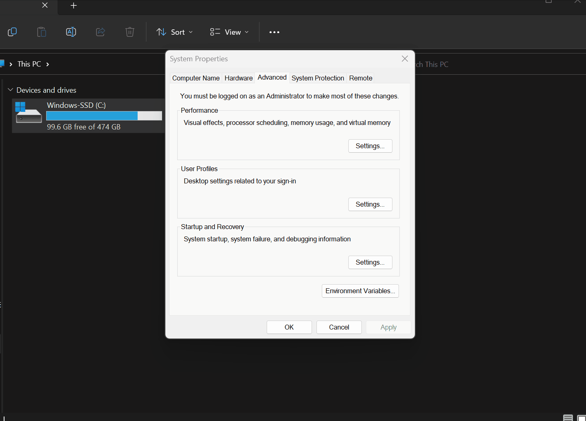Open Performance Settings button
The image size is (586, 421).
(x=370, y=146)
